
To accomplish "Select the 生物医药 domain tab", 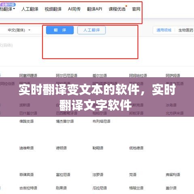I will click(186, 30).
